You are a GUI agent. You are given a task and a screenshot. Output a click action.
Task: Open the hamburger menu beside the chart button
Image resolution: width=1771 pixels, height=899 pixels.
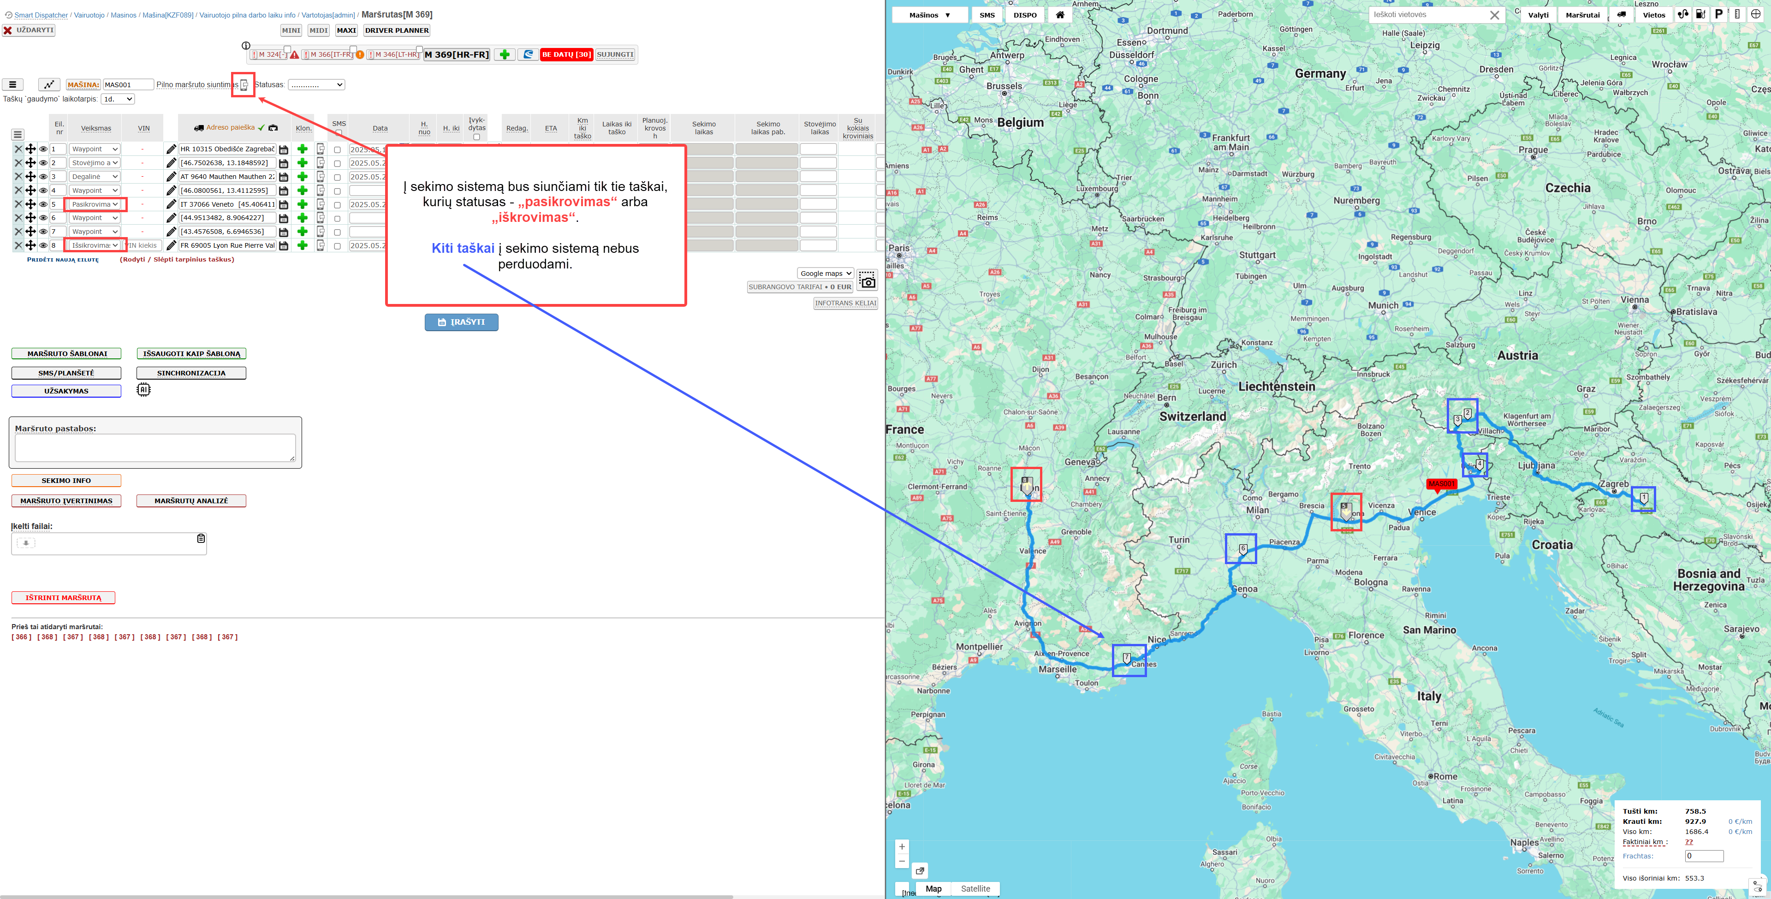[x=12, y=84]
